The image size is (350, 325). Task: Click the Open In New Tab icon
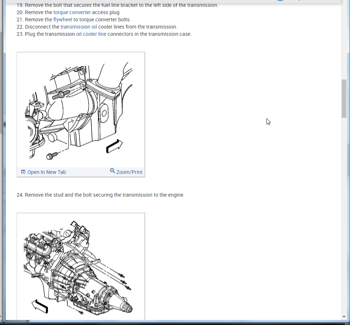[x=23, y=172]
